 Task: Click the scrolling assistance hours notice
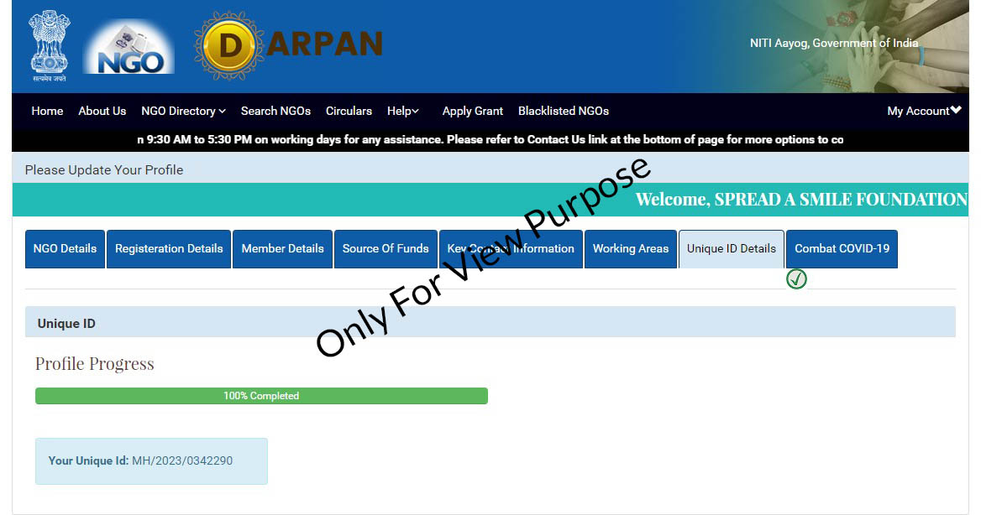coord(490,140)
